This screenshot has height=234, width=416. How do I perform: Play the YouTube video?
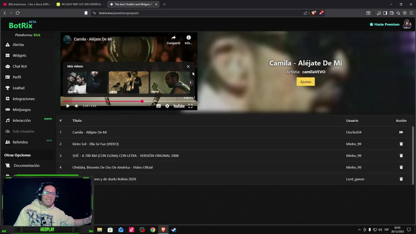tap(68, 106)
